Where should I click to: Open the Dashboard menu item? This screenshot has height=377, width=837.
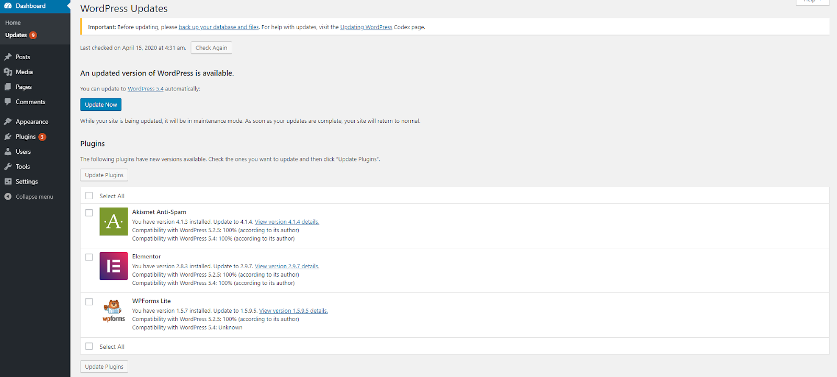click(x=35, y=6)
